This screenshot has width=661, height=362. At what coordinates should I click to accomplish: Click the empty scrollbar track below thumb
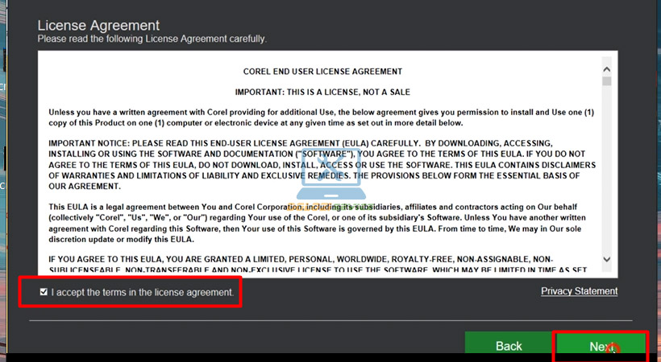[606, 177]
